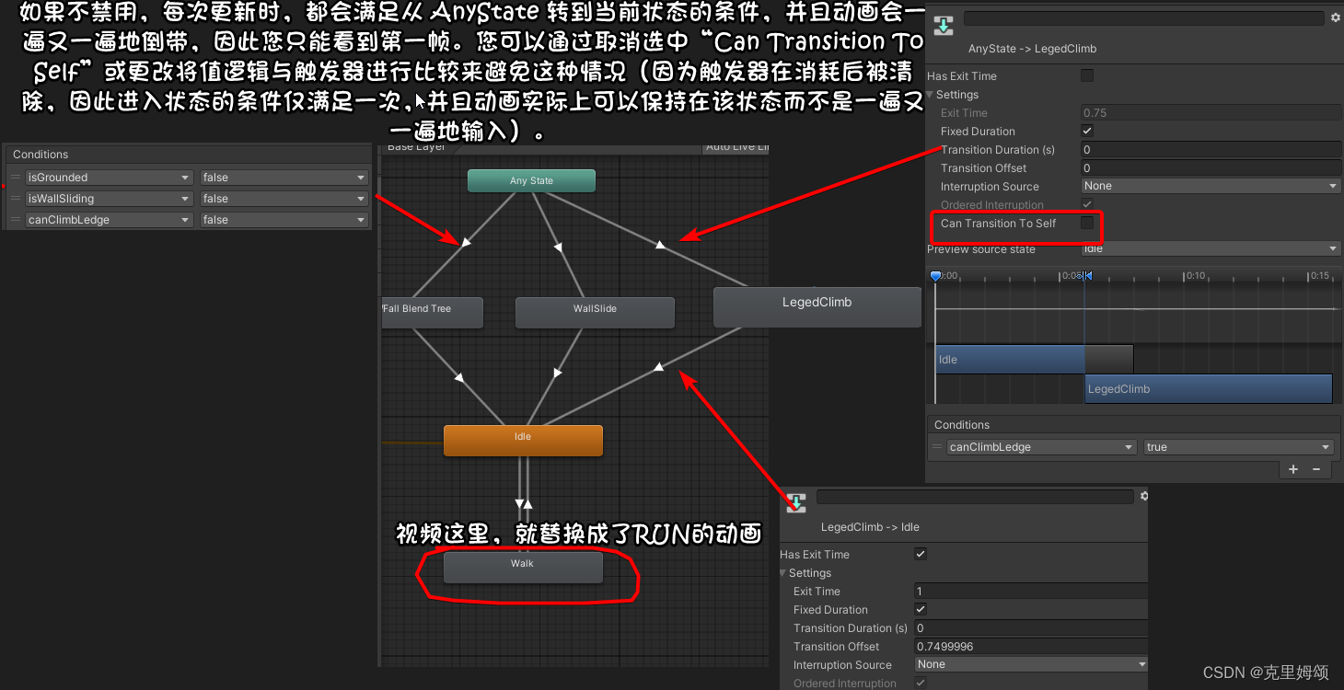1344x690 pixels.
Task: Collapse Settings in LegedClimb -> Idle inspector
Action: tap(783, 573)
